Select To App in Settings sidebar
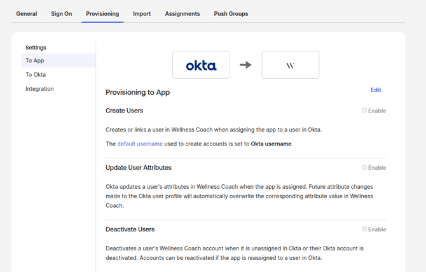 coord(35,60)
